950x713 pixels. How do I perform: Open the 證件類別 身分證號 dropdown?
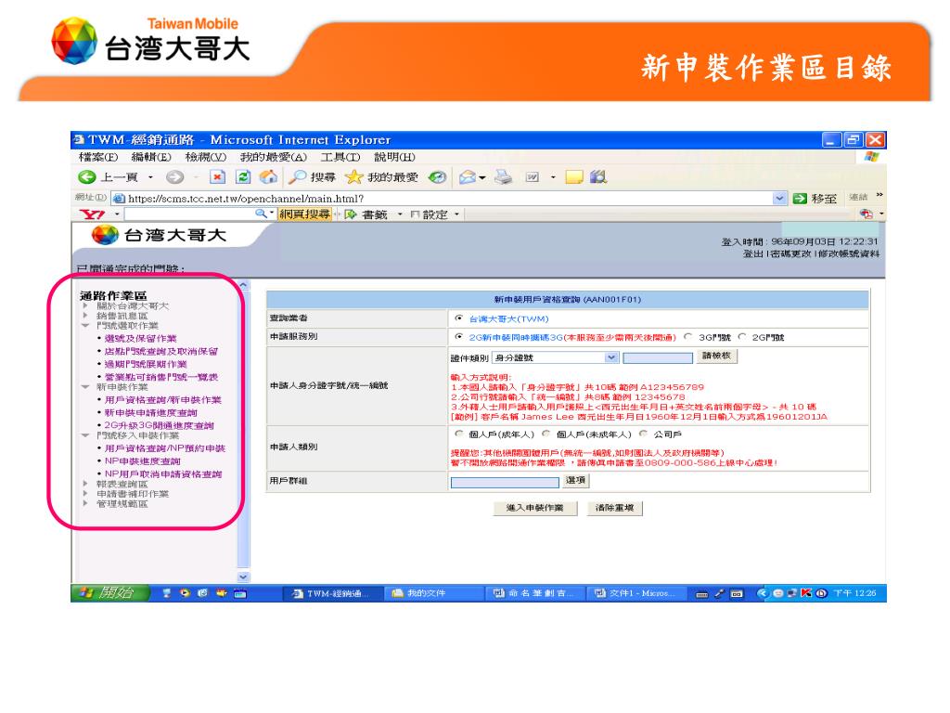tap(555, 357)
